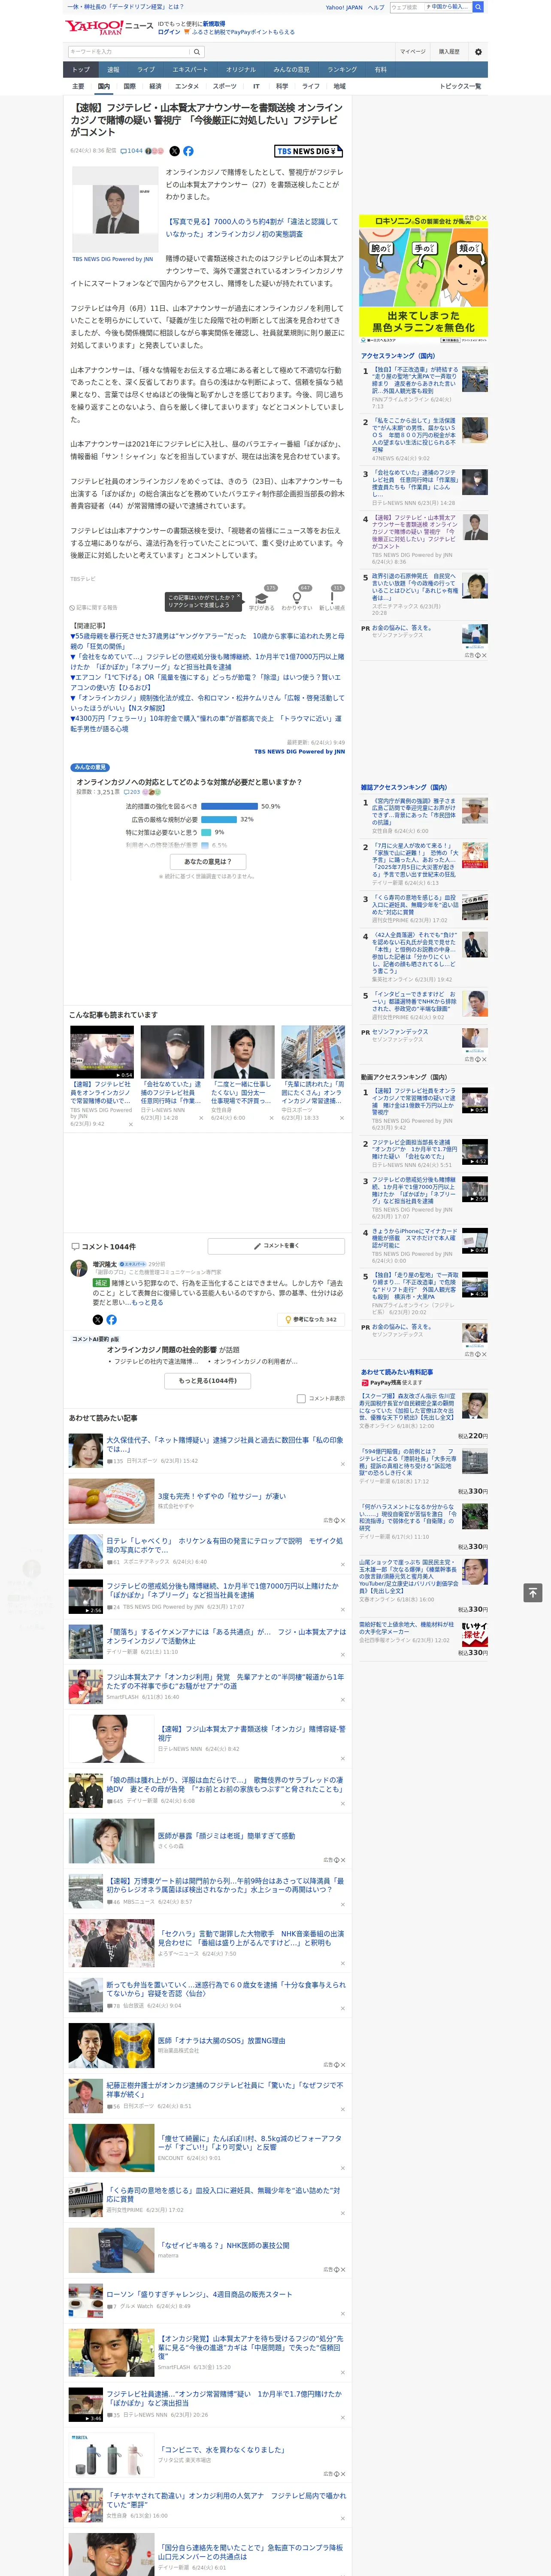Open comments via the 1044 bubble icon

tap(133, 151)
